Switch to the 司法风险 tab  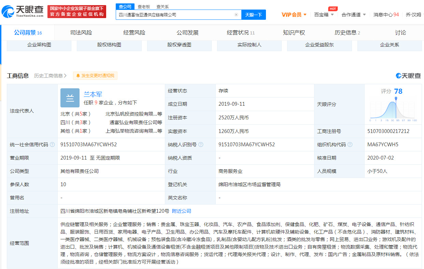click(x=81, y=33)
